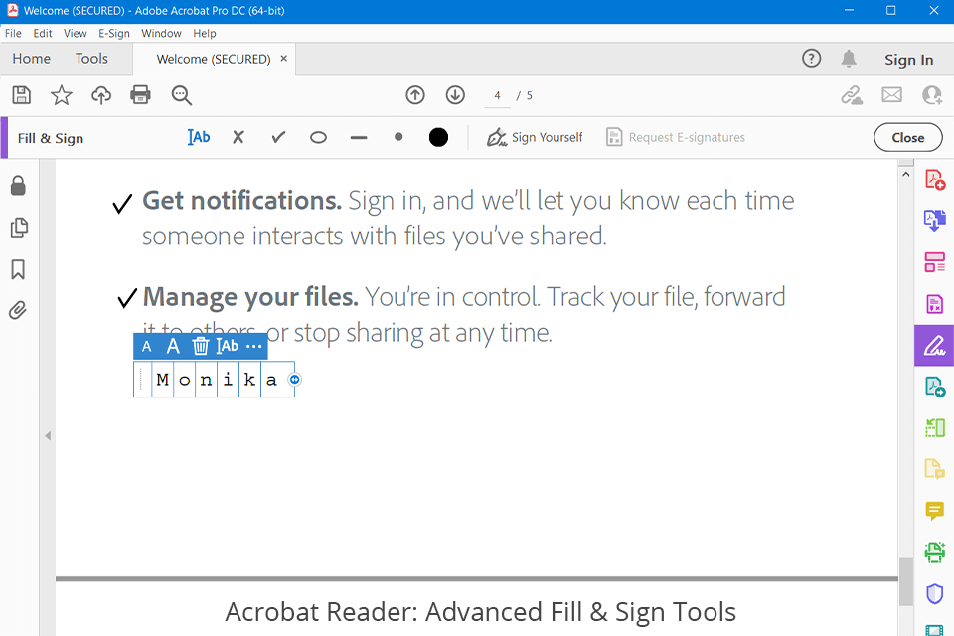Select the Line tool
This screenshot has height=636, width=954.
[x=359, y=138]
